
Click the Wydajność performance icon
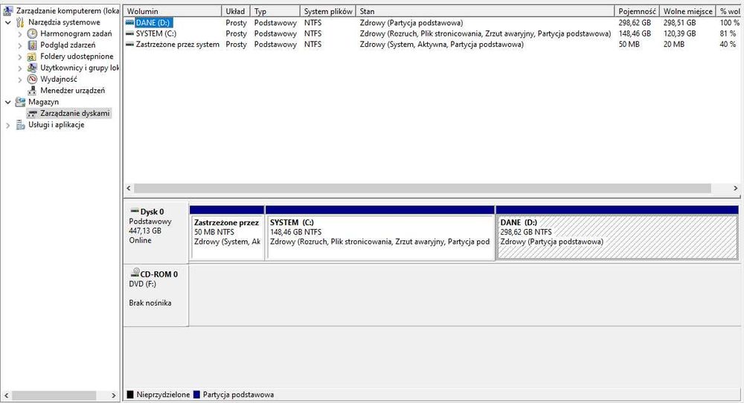pyautogui.click(x=32, y=79)
